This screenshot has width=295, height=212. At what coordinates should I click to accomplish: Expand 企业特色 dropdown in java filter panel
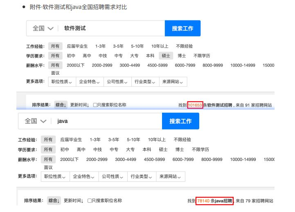tap(84, 176)
